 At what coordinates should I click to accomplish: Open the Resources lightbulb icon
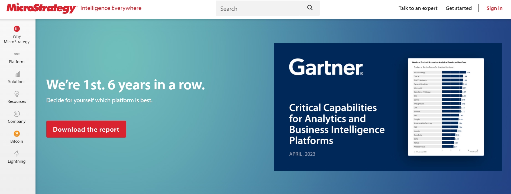pos(17,94)
